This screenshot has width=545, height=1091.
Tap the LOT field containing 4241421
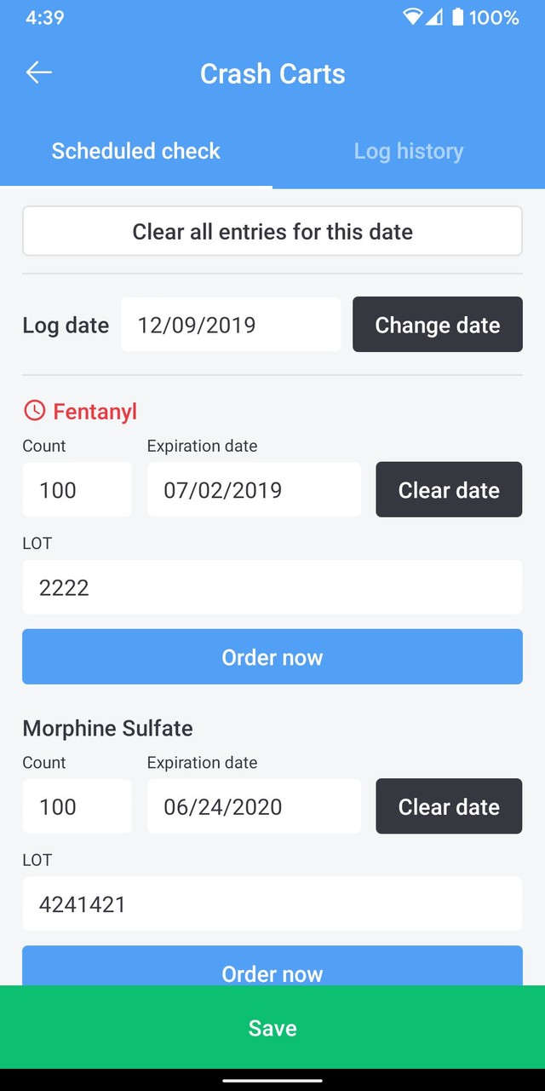pyautogui.click(x=272, y=904)
